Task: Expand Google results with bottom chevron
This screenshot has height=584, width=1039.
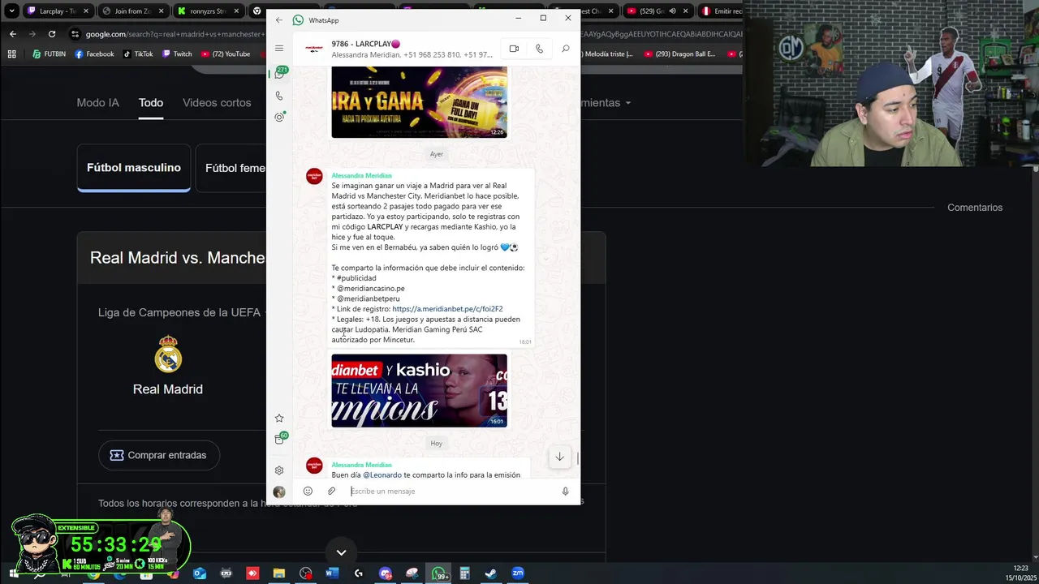Action: [341, 552]
